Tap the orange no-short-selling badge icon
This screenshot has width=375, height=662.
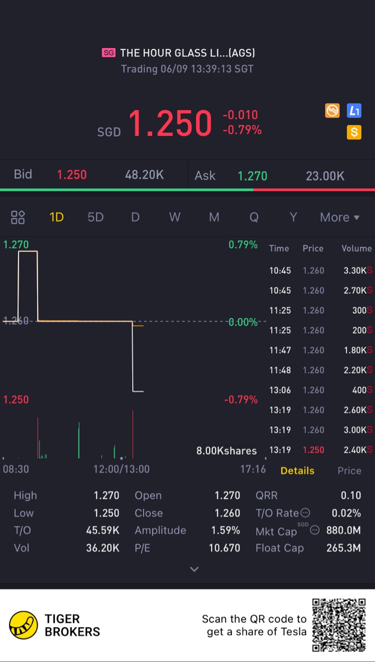coord(332,110)
